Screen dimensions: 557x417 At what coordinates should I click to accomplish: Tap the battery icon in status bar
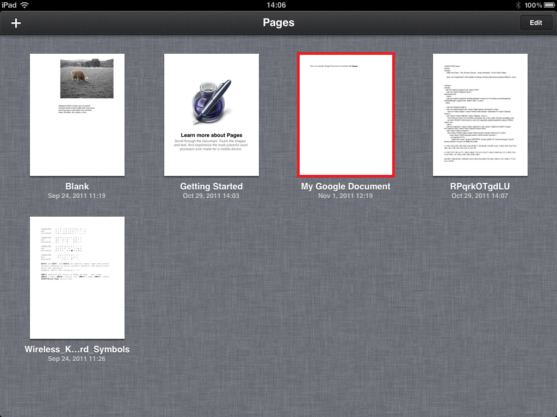549,5
